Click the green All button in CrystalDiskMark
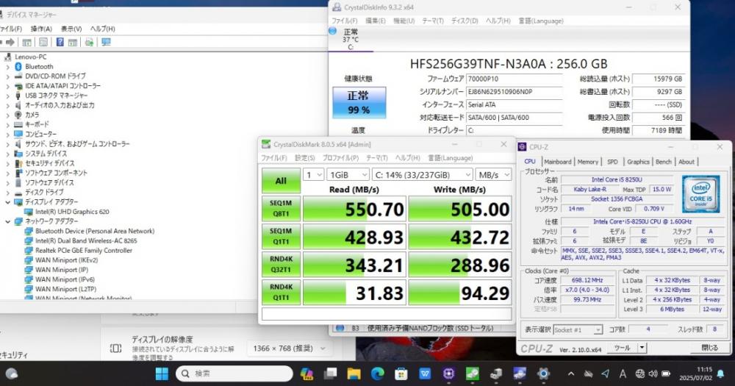The image size is (735, 386). [281, 181]
